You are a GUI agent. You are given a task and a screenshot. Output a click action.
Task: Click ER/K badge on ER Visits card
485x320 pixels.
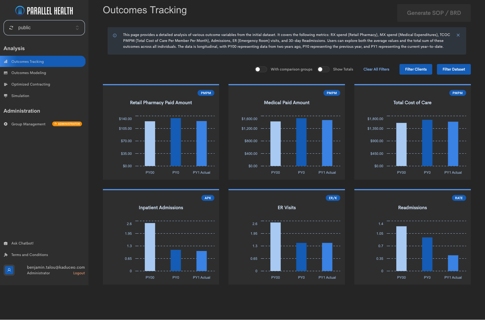333,198
